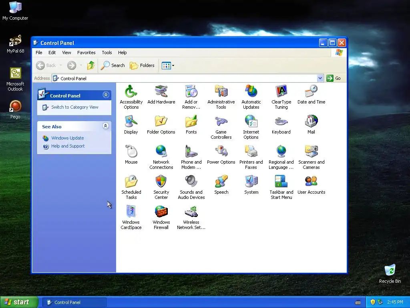Collapse the See Also sidebar section
410x308 pixels.
pyautogui.click(x=106, y=126)
